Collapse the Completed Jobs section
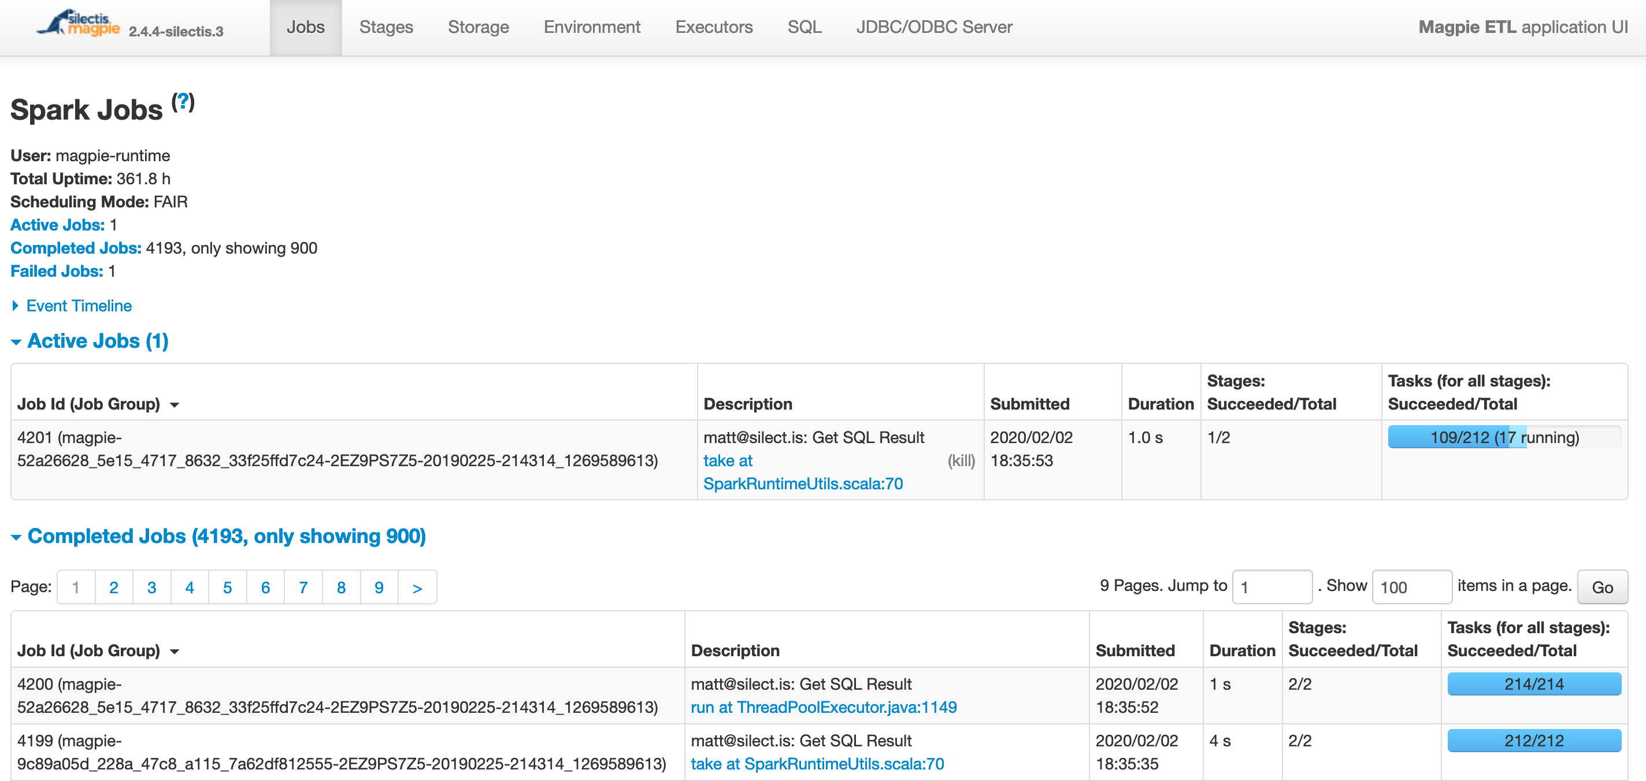Screen dimensions: 1646x781 coord(226,537)
